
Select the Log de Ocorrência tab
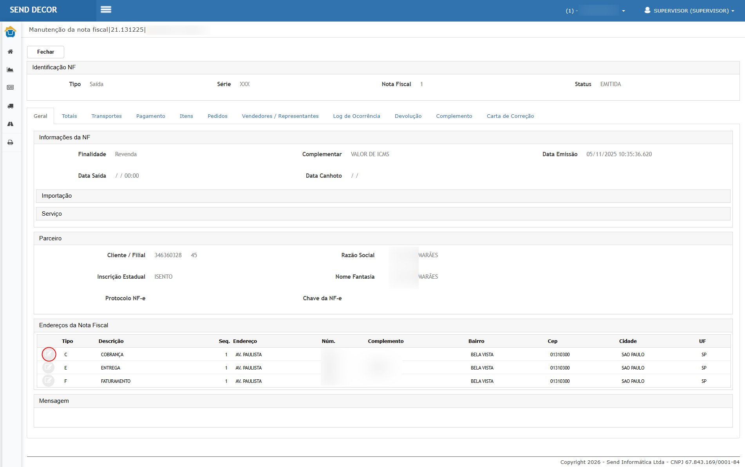pos(356,116)
